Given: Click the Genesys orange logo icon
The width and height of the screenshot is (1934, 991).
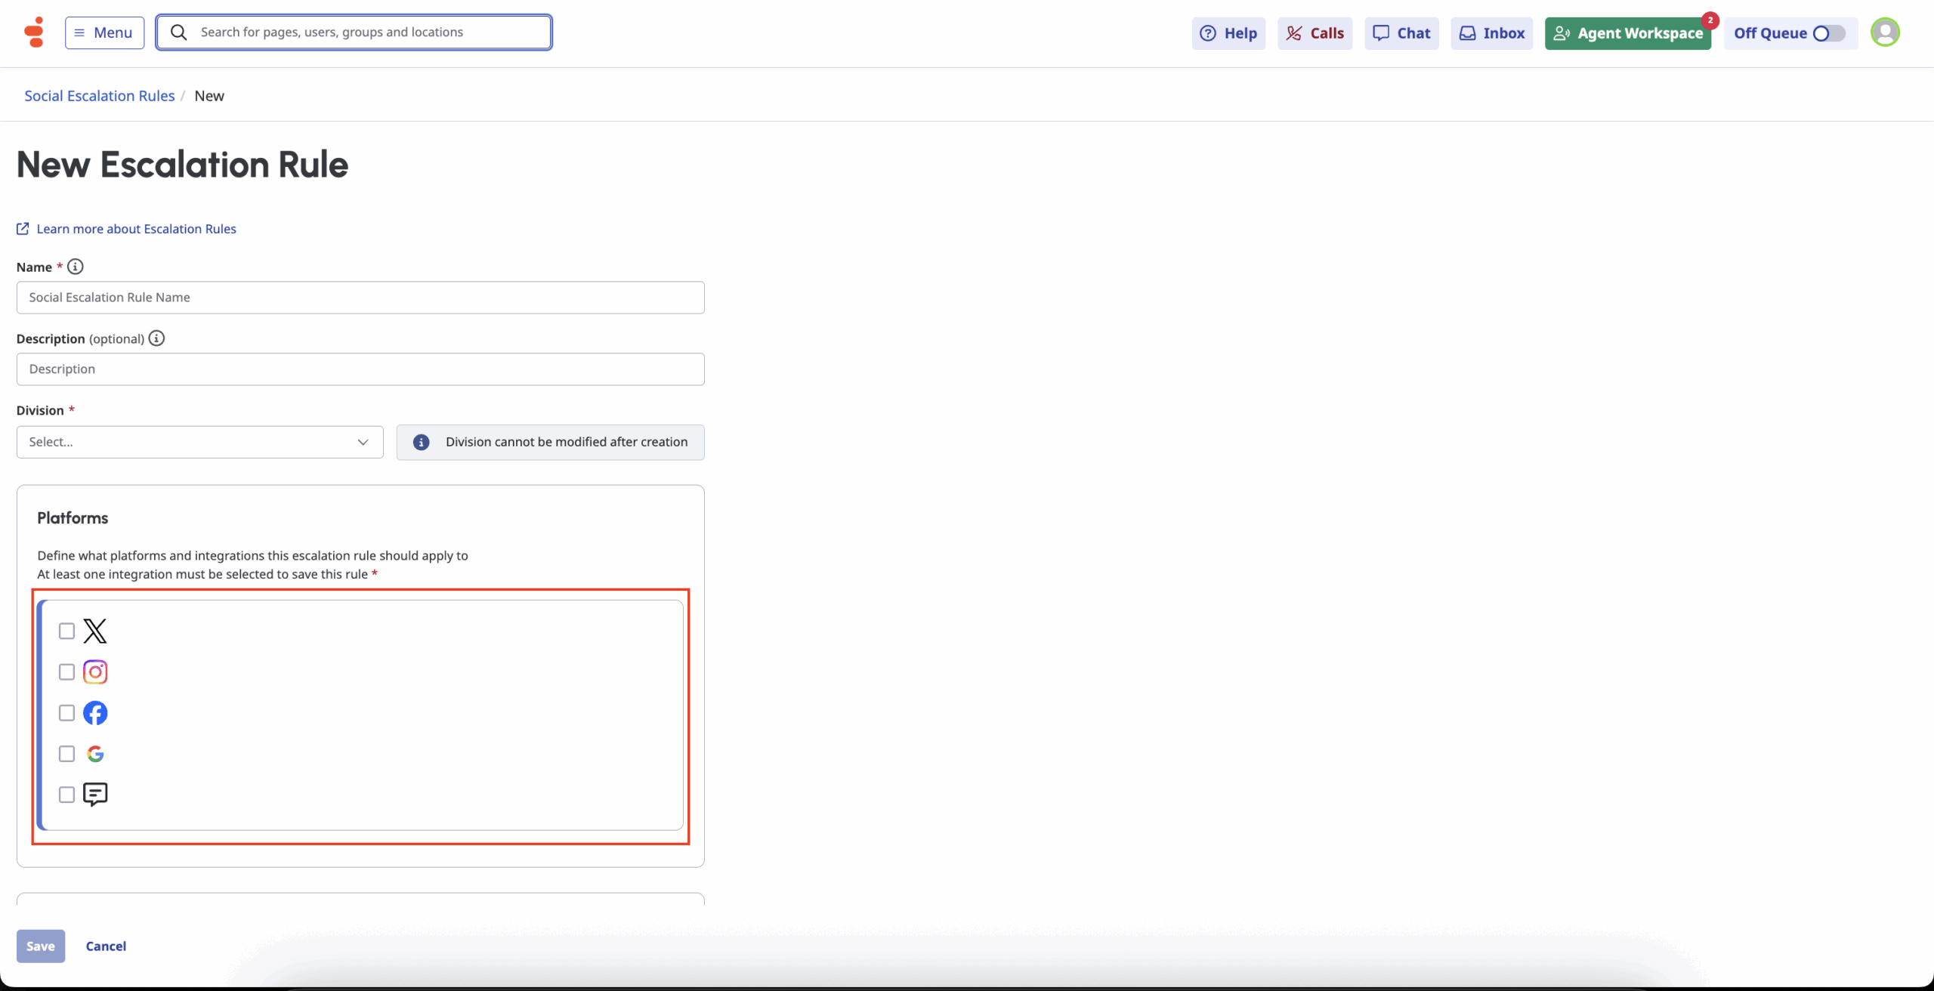Looking at the screenshot, I should click(34, 32).
